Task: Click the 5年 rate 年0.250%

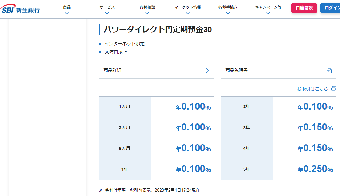Action: point(315,169)
